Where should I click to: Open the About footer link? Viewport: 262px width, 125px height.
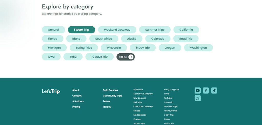click(x=76, y=90)
